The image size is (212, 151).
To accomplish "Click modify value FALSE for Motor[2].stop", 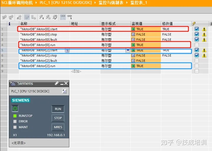I will [167, 55].
